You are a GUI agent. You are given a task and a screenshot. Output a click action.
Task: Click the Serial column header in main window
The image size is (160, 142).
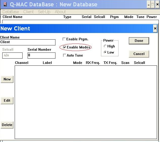87,17
